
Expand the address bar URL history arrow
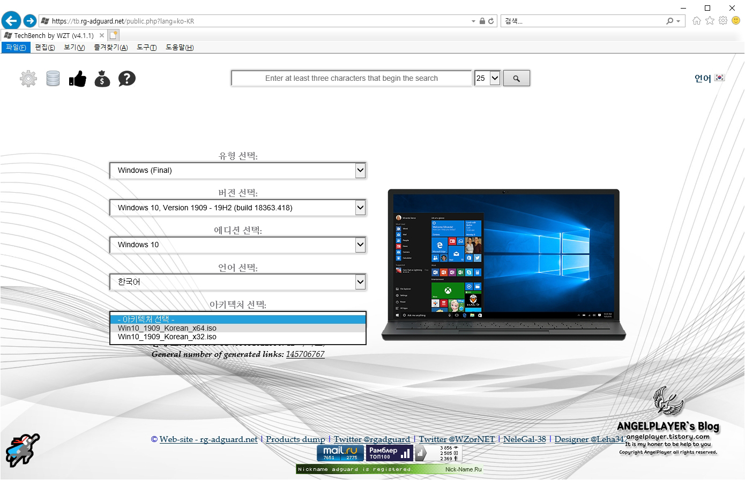(x=473, y=21)
